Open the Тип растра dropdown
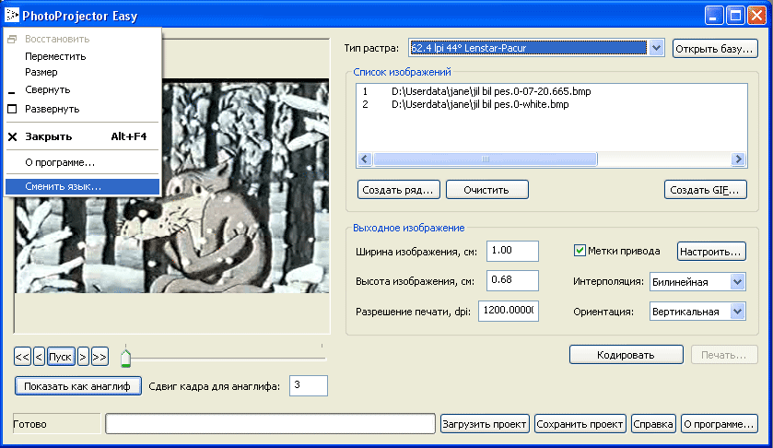This screenshot has height=448, width=773. coord(656,48)
